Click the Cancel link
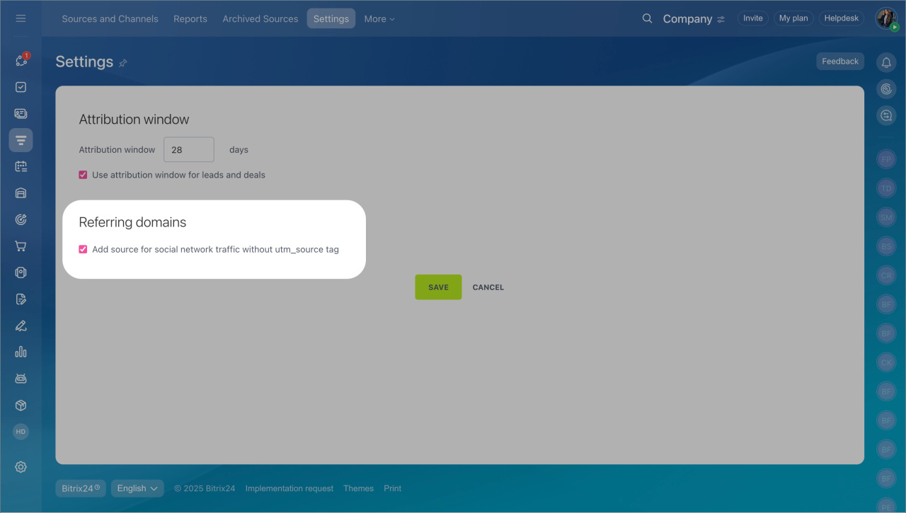 pos(488,287)
